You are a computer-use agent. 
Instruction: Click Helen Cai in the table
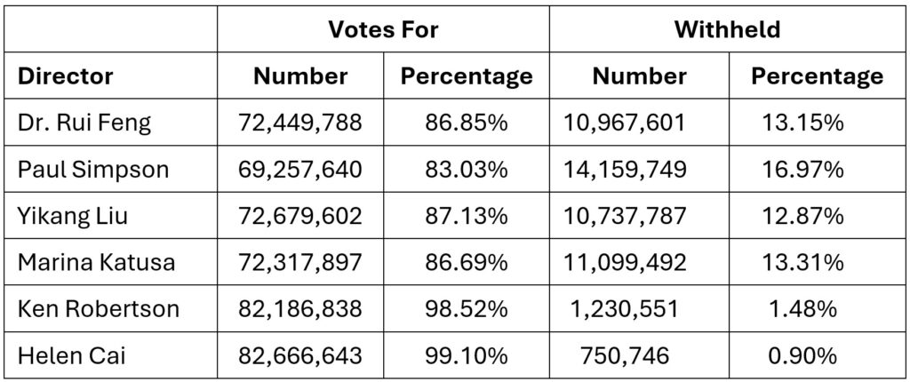coord(70,356)
